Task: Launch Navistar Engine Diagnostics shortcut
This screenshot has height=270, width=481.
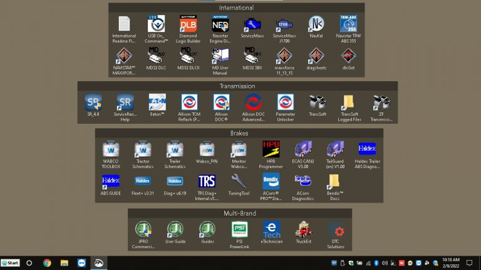Action: pyautogui.click(x=220, y=26)
